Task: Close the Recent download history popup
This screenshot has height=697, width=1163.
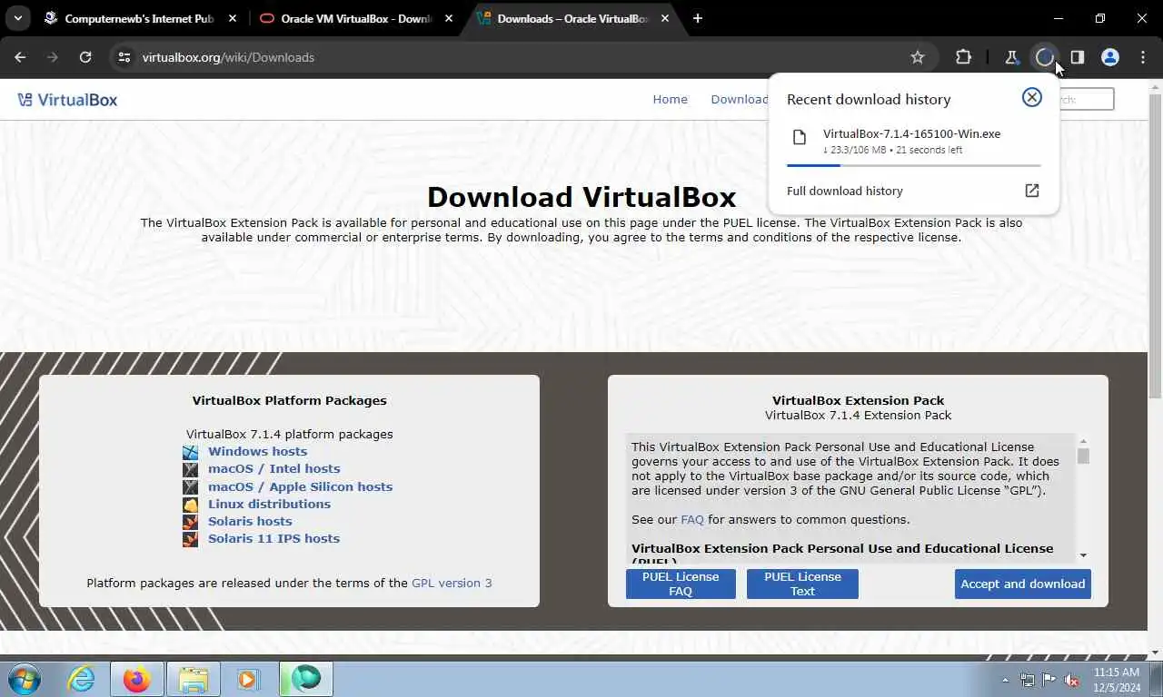Action: pos(1031,97)
